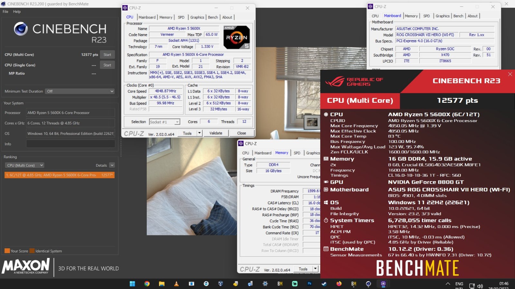The width and height of the screenshot is (515, 289).
Task: Click the '16 GBytes' memory Size value
Action: pyautogui.click(x=273, y=171)
